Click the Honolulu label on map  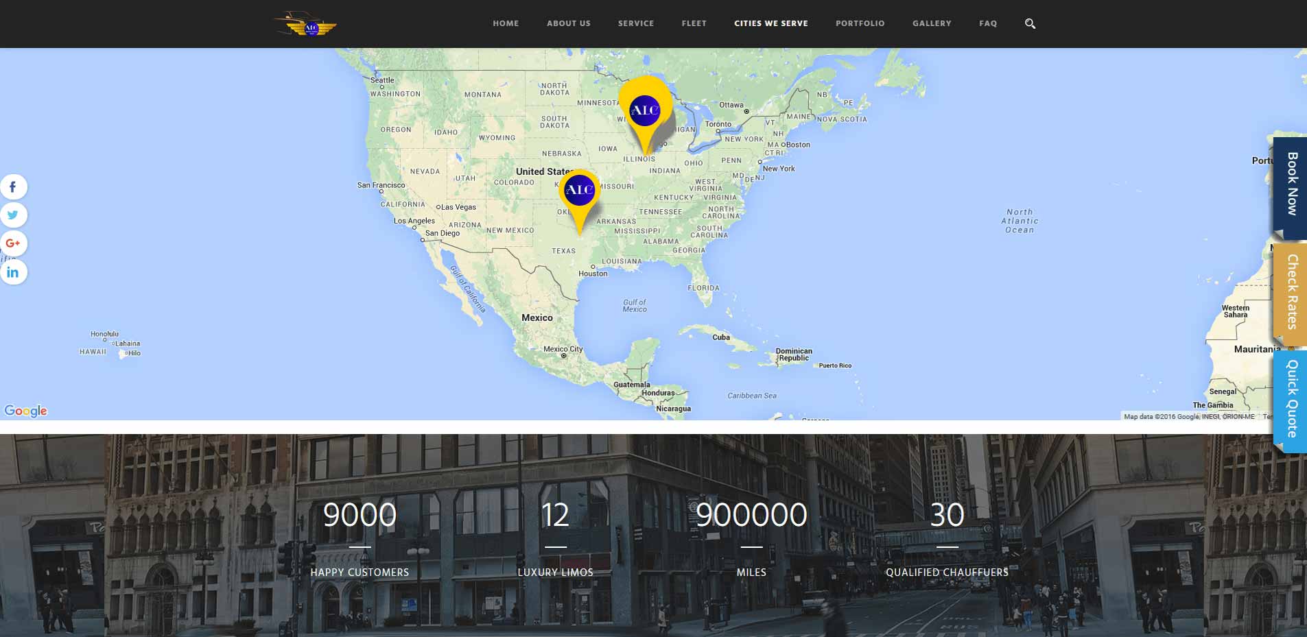tap(104, 334)
